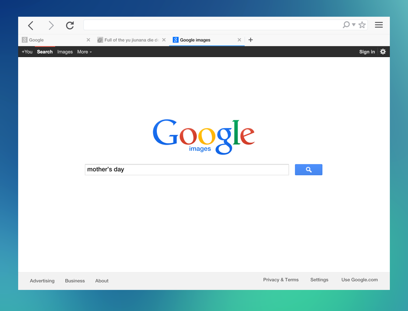Select Images in the black navigation bar
Viewport: 408px width, 311px height.
(x=65, y=52)
